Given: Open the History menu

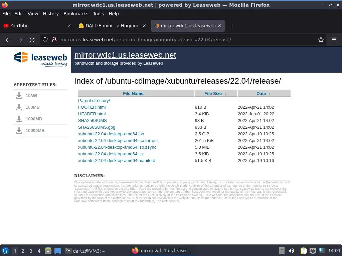Looking at the screenshot, I should [x=51, y=14].
